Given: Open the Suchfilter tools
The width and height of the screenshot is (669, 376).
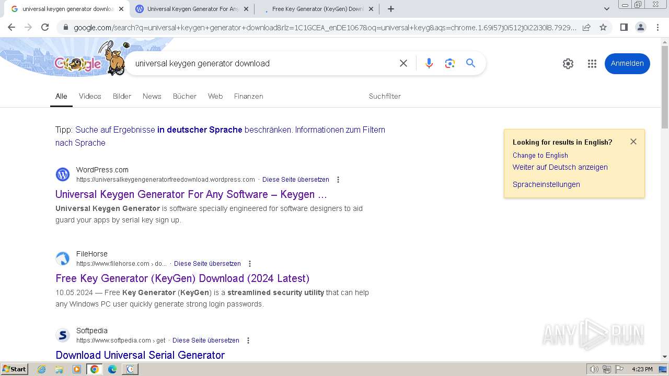Looking at the screenshot, I should (385, 96).
